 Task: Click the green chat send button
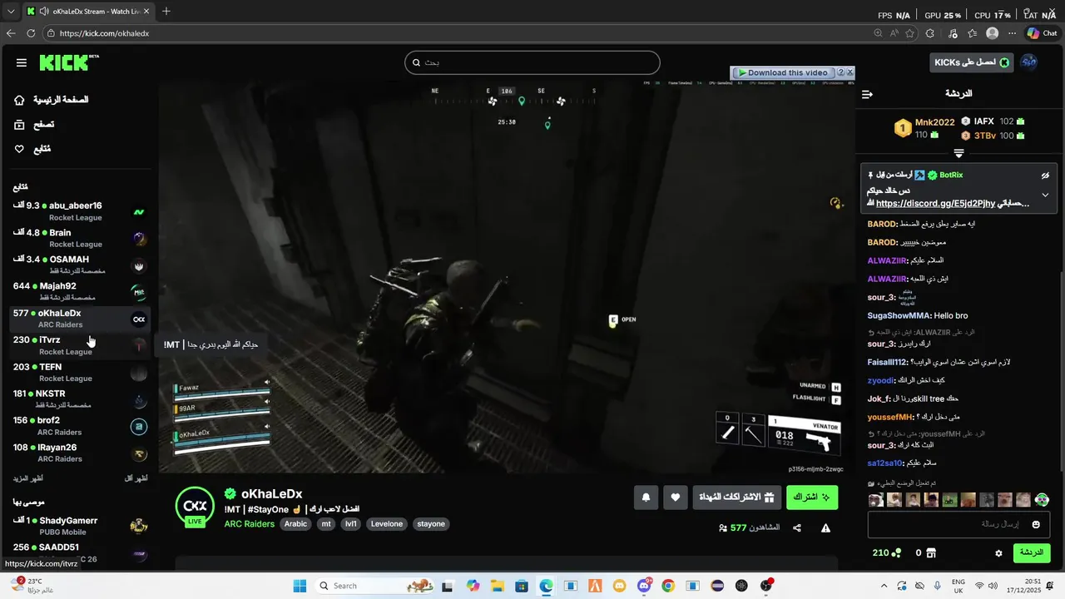(x=1032, y=553)
